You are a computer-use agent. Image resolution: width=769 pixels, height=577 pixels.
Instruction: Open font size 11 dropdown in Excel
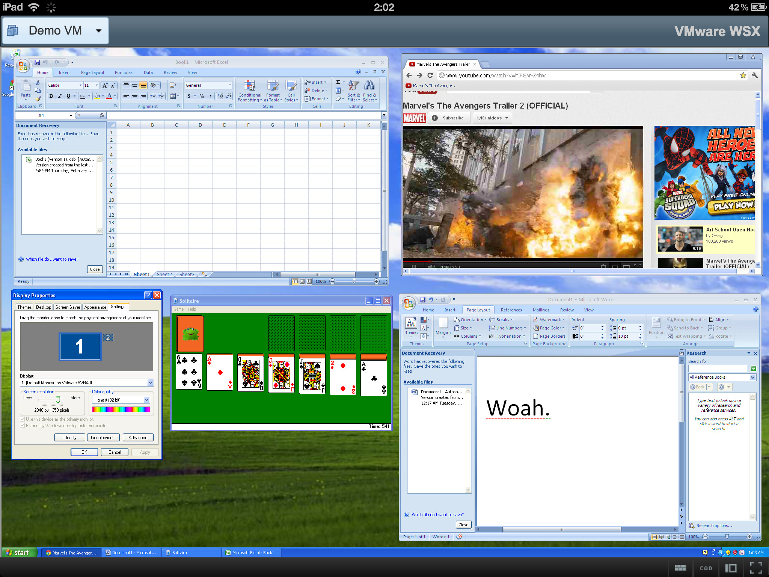pos(97,85)
